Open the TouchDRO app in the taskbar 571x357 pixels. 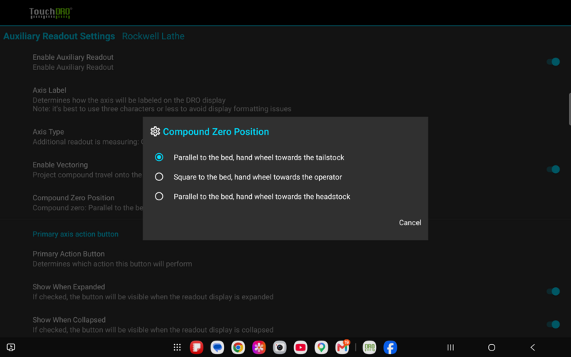(369, 348)
